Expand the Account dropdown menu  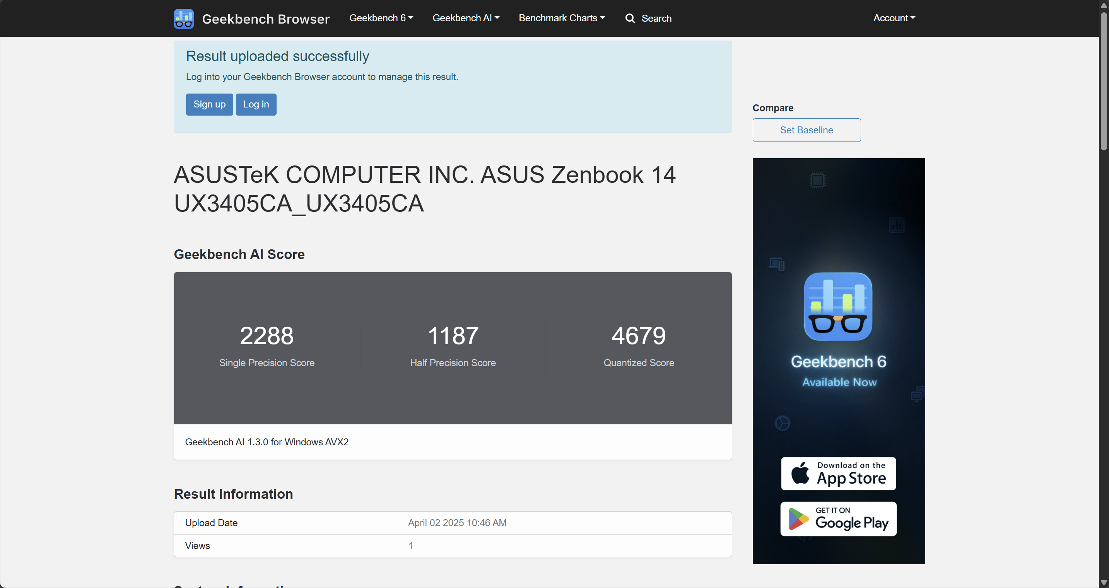[x=894, y=18]
